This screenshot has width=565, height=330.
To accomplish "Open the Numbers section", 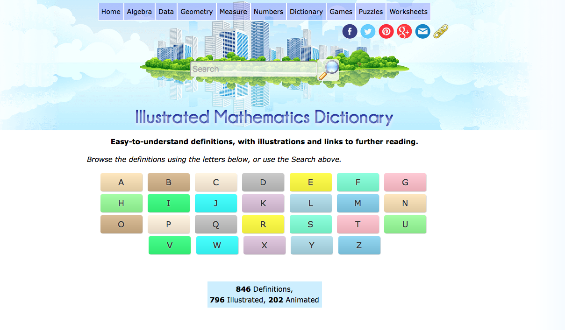I will point(268,11).
